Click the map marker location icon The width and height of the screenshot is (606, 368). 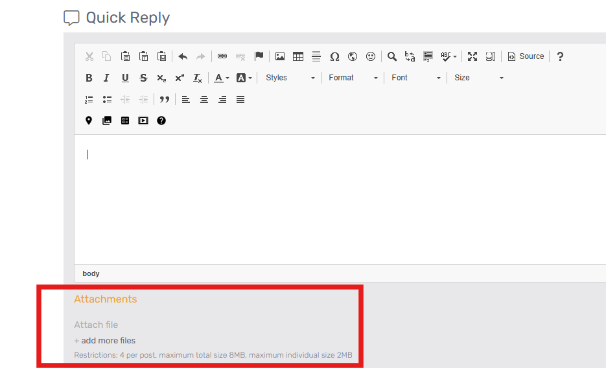click(x=89, y=121)
